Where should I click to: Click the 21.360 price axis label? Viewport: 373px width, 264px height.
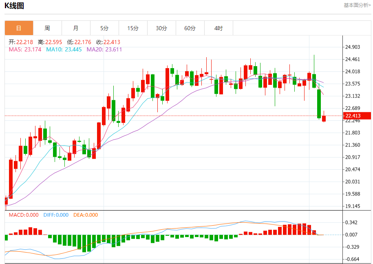coord(353,145)
